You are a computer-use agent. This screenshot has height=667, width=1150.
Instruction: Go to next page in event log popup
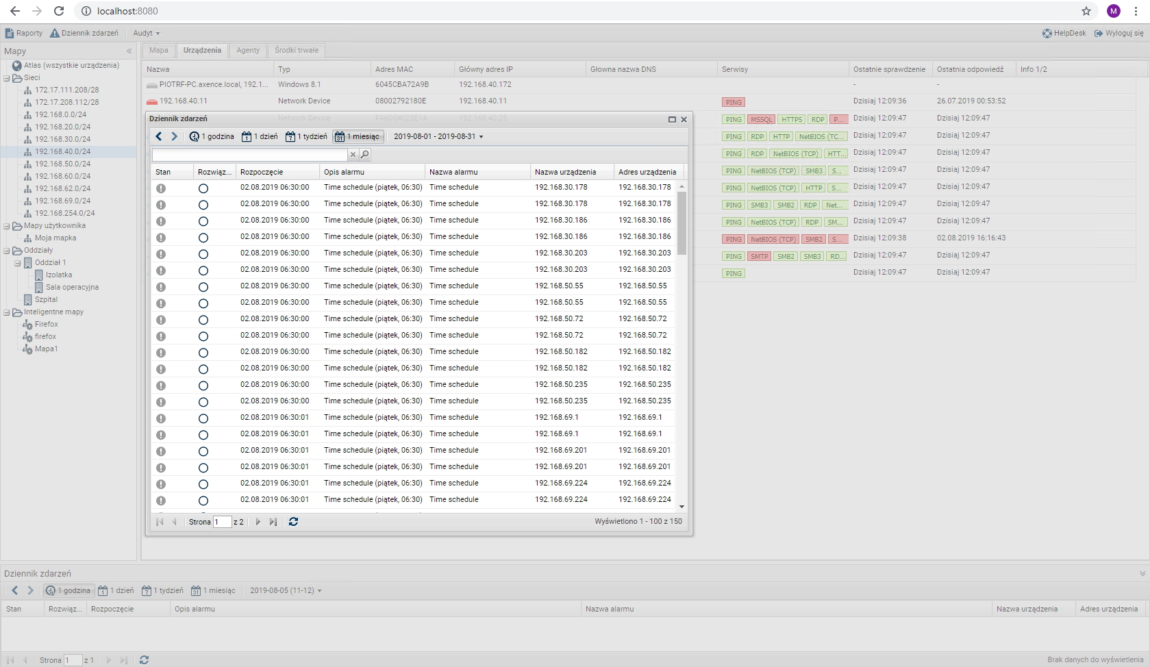coord(258,522)
